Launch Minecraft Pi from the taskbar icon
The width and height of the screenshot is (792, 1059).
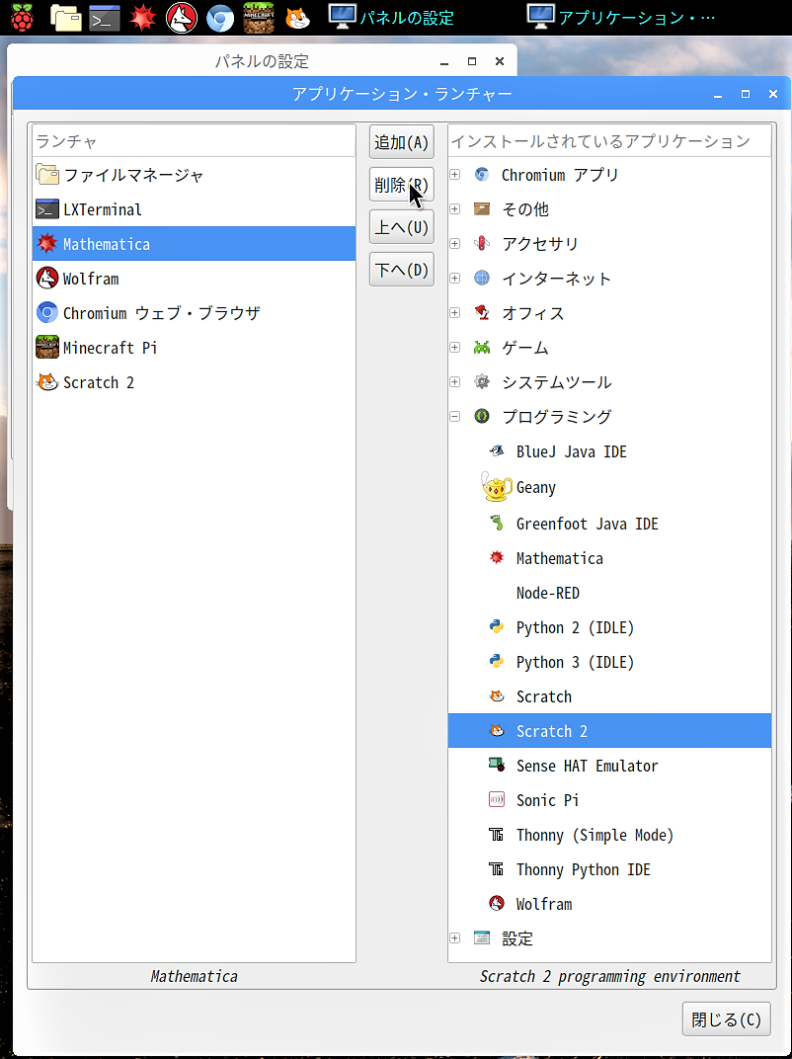pos(259,18)
